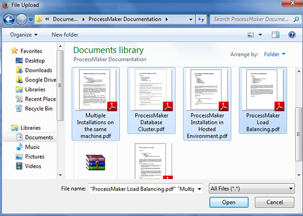Click New folder in the toolbar
Image resolution: width=303 pixels, height=216 pixels.
pyautogui.click(x=65, y=35)
